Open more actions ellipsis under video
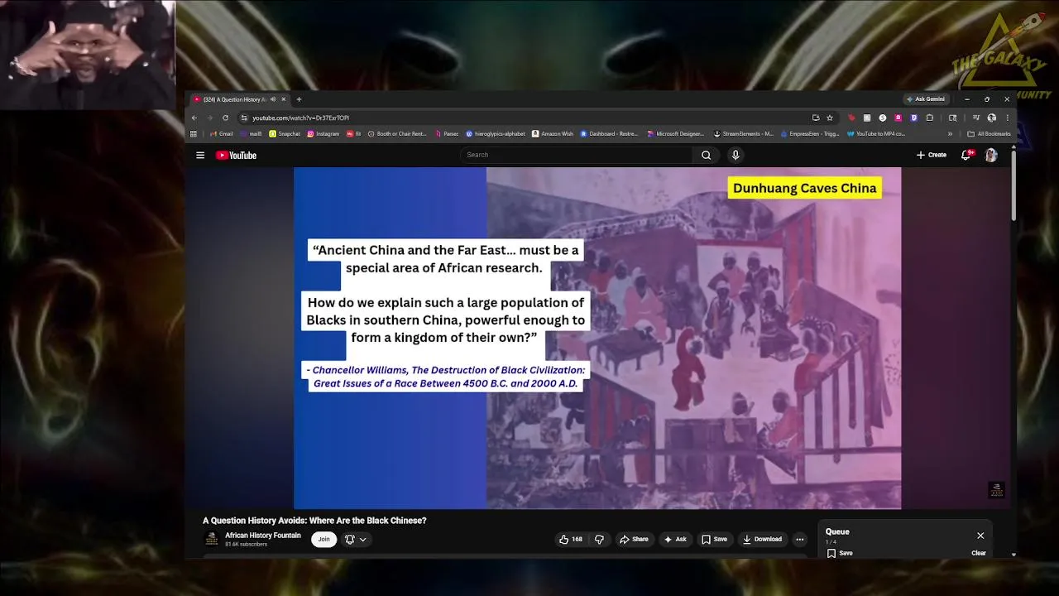Image resolution: width=1059 pixels, height=596 pixels. point(799,539)
